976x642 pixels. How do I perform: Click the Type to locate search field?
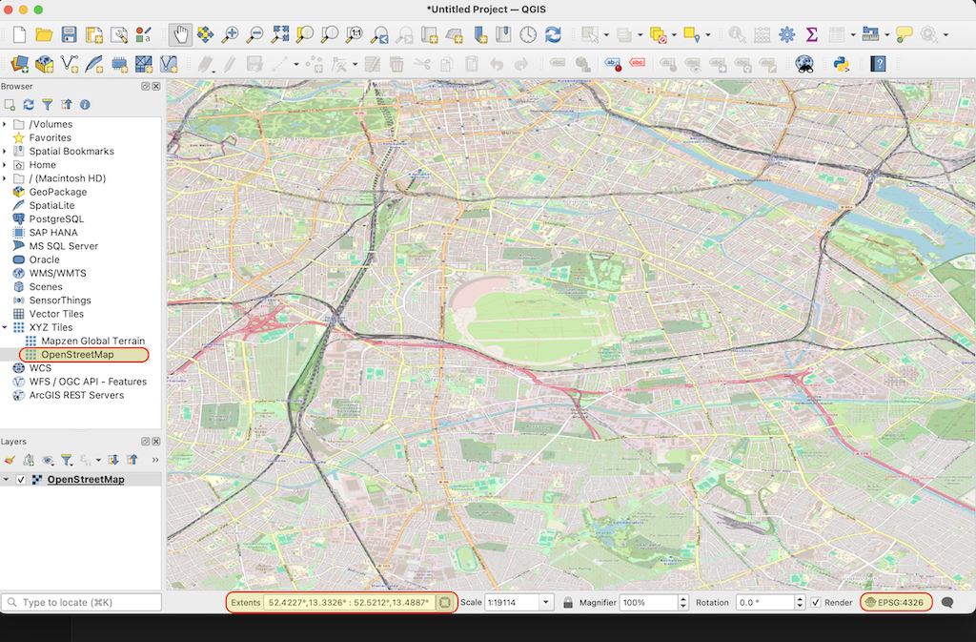click(82, 602)
